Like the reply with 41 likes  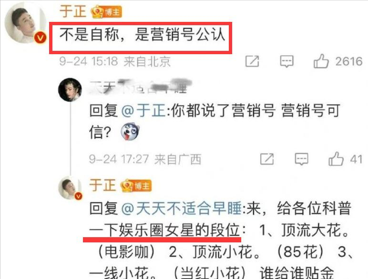(x=336, y=159)
